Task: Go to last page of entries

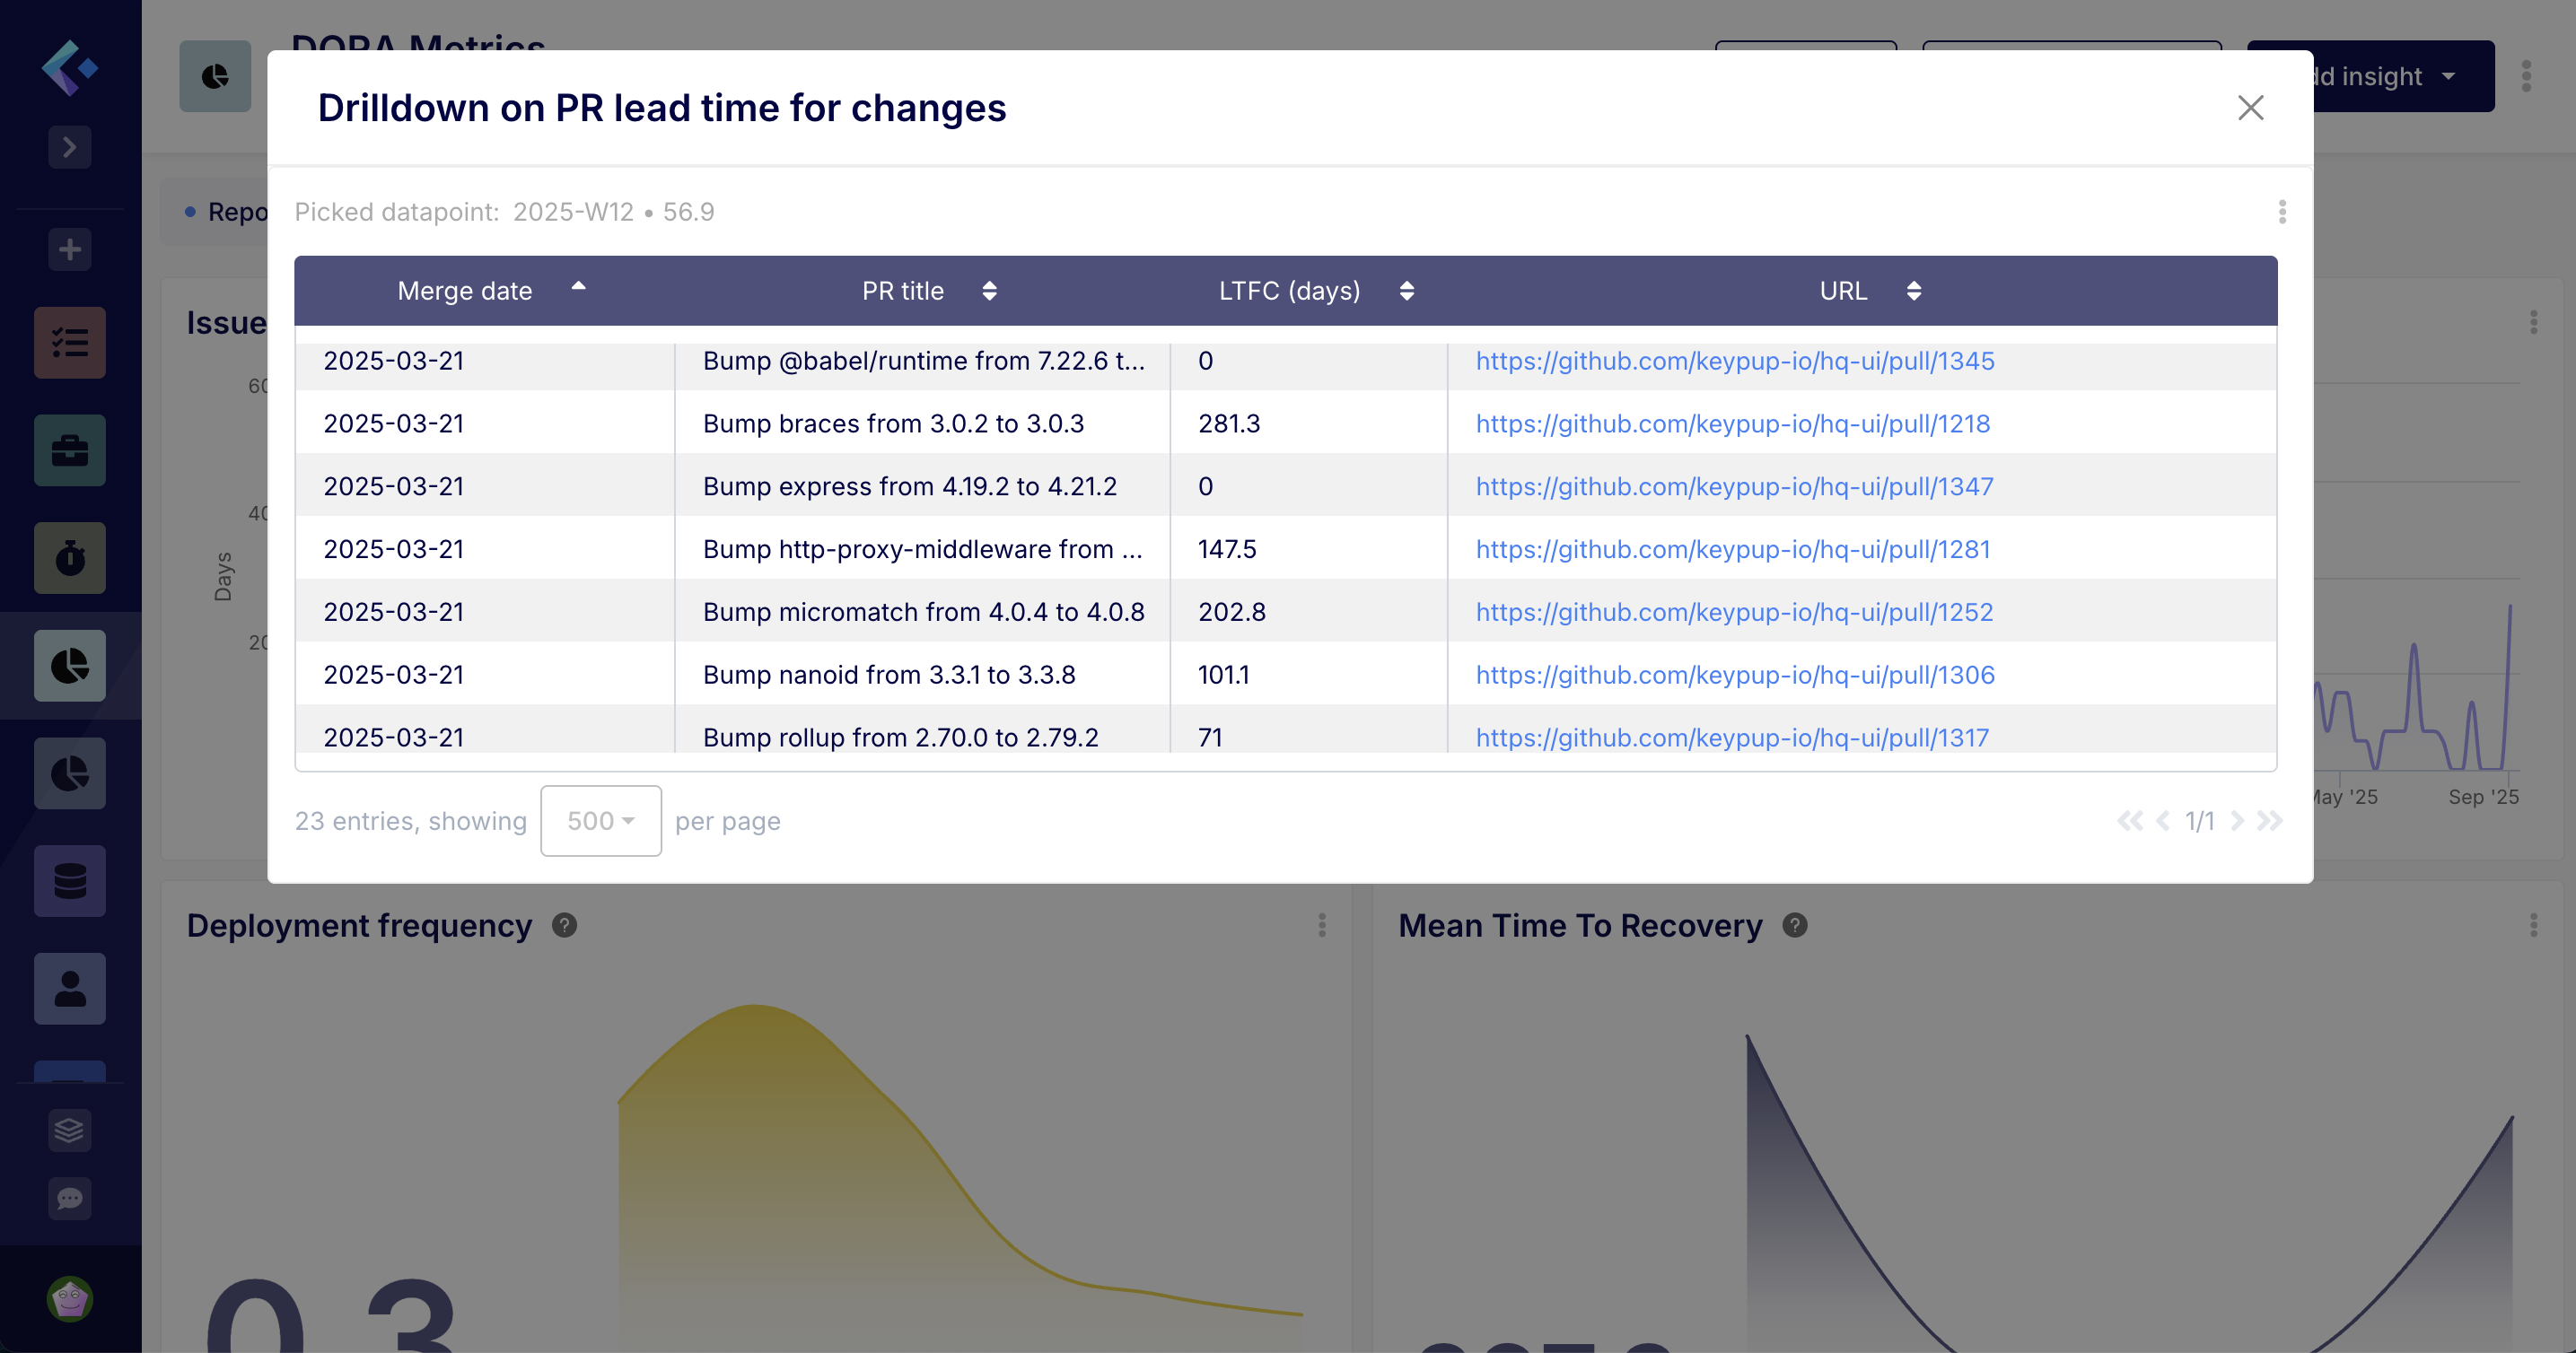Action: [x=2270, y=820]
